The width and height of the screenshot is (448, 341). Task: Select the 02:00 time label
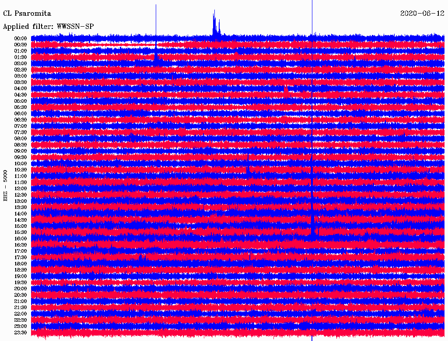click(21, 64)
